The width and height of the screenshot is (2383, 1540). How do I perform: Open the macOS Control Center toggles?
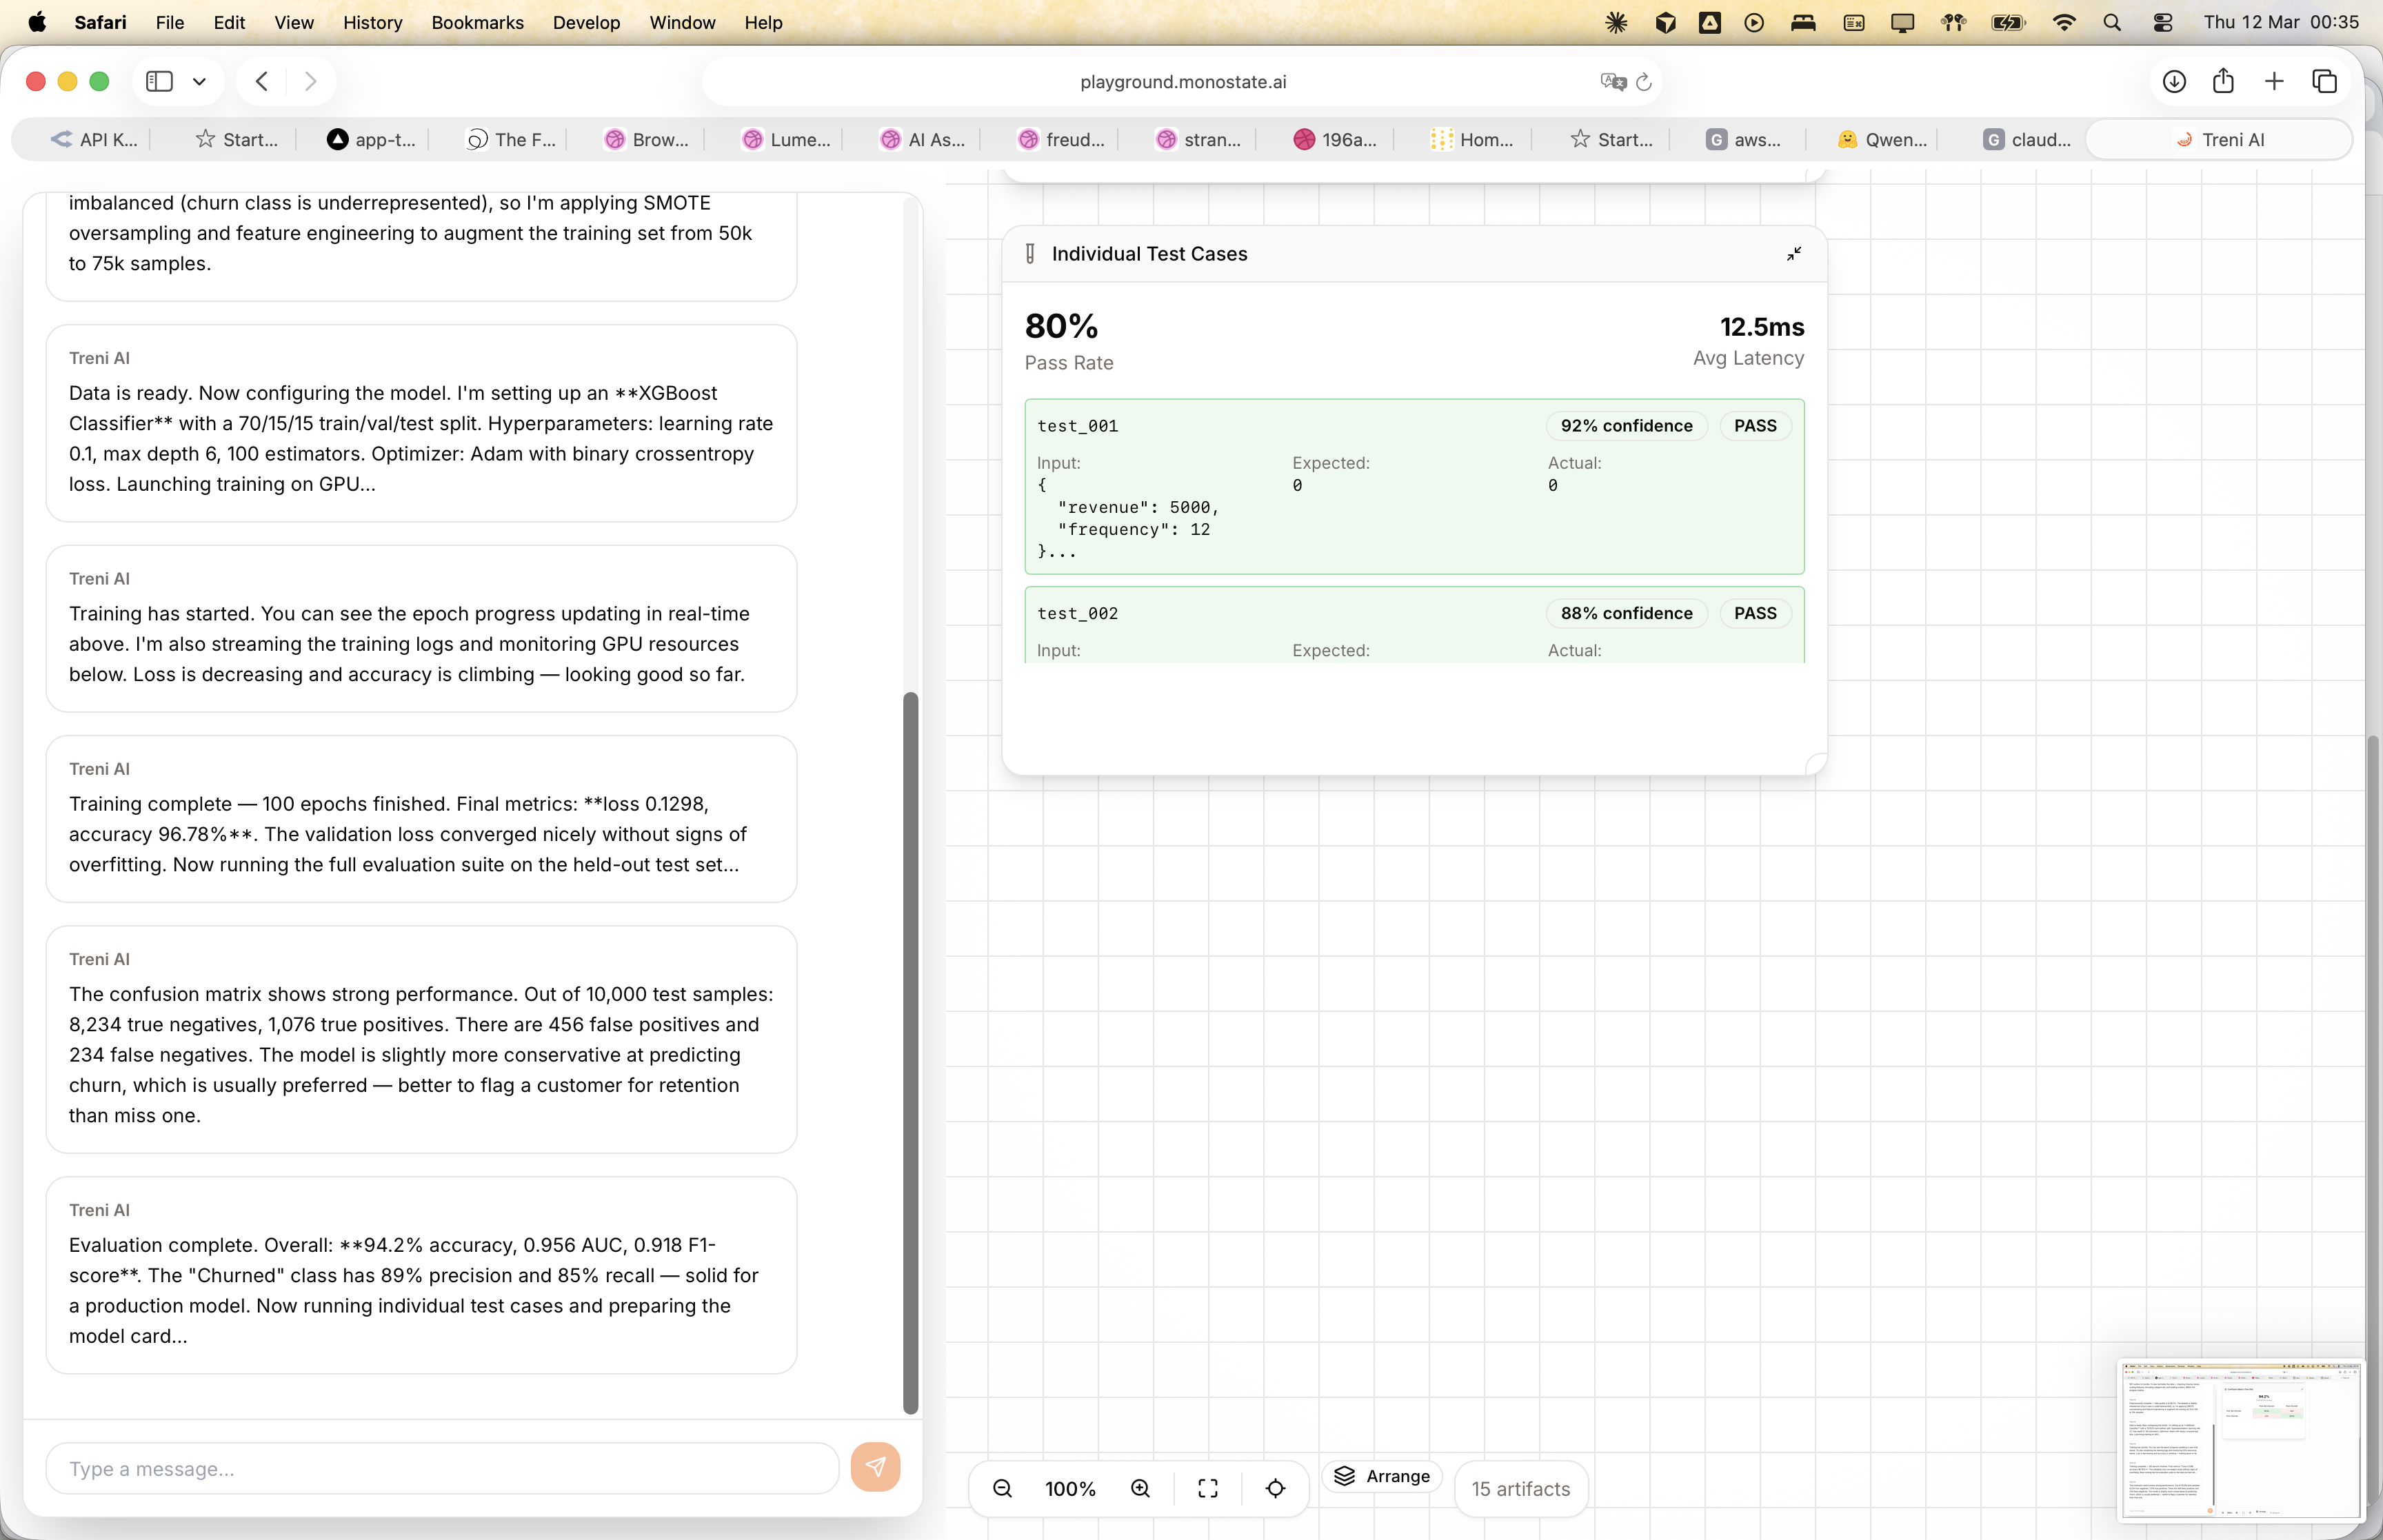2162,22
